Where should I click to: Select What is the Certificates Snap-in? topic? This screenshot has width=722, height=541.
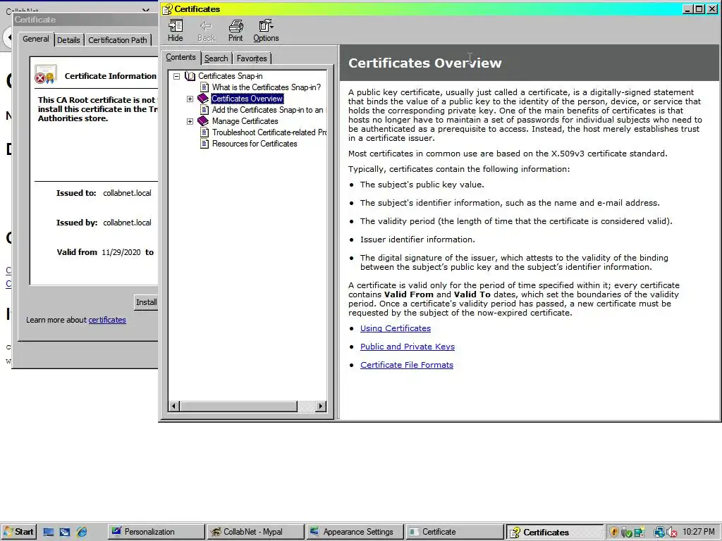click(266, 87)
